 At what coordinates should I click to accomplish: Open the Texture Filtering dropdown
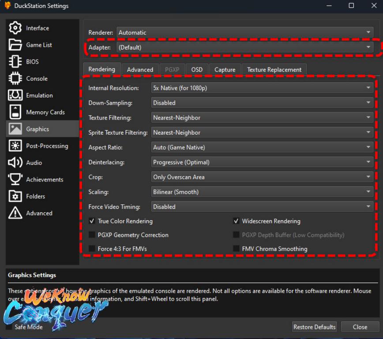click(262, 117)
